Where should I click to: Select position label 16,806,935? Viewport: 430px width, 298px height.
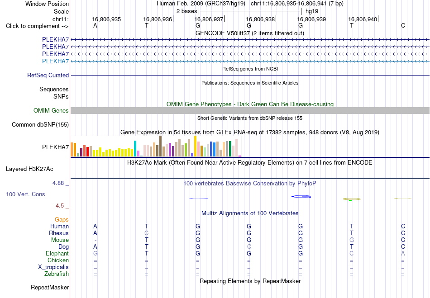tap(106, 19)
